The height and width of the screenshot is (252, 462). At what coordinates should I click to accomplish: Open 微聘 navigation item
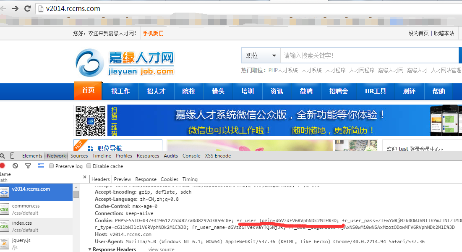click(x=306, y=92)
